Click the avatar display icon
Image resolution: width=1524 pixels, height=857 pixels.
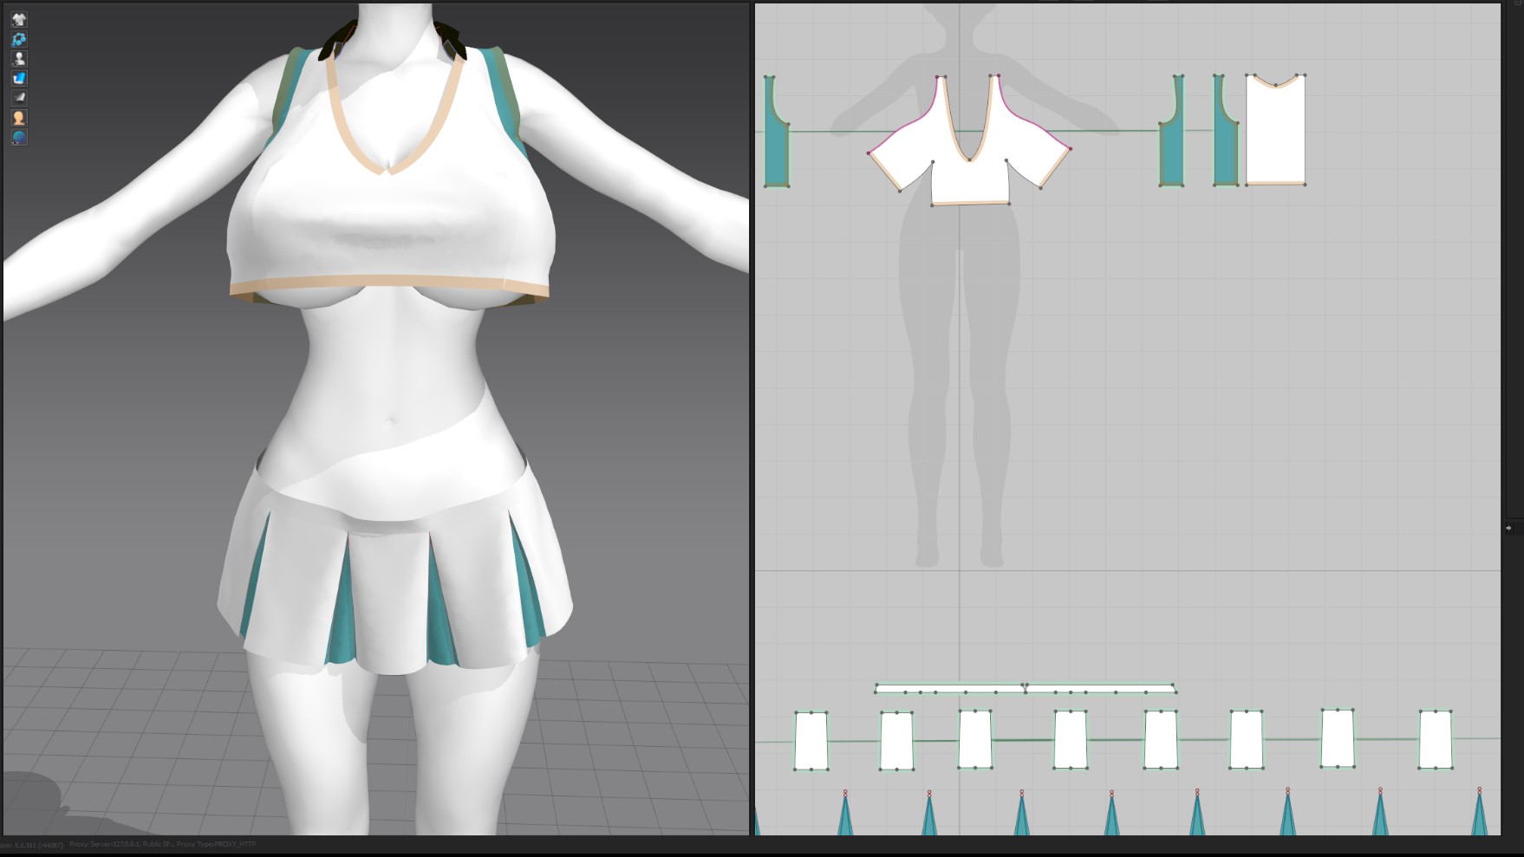pos(19,59)
